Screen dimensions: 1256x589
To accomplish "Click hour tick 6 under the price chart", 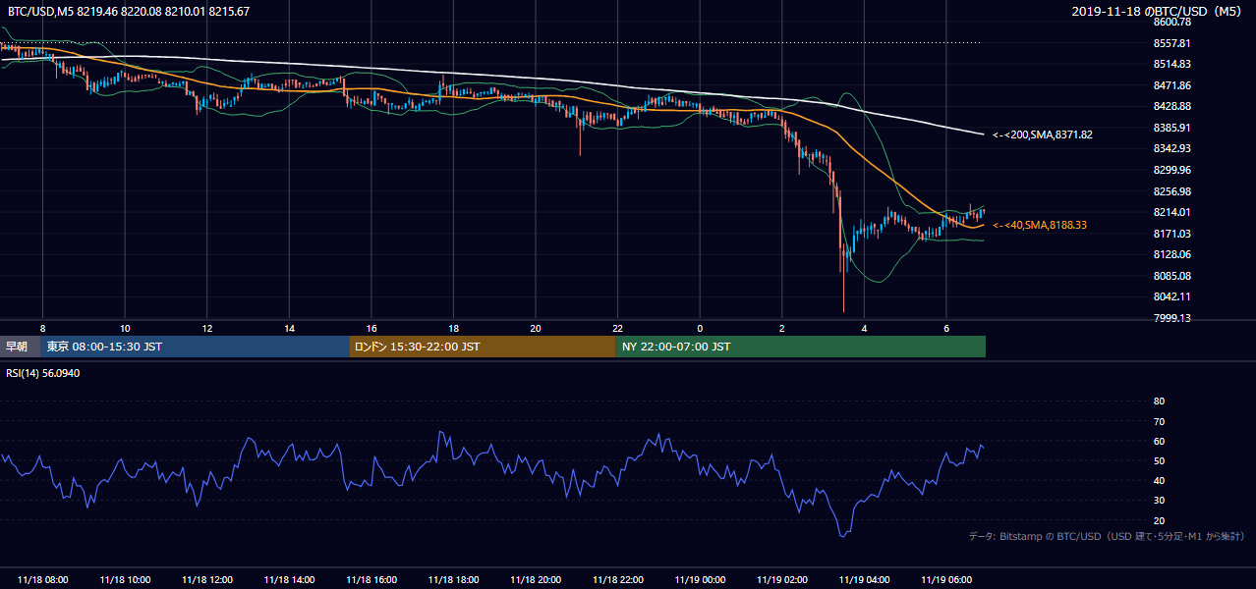I will pyautogui.click(x=945, y=328).
